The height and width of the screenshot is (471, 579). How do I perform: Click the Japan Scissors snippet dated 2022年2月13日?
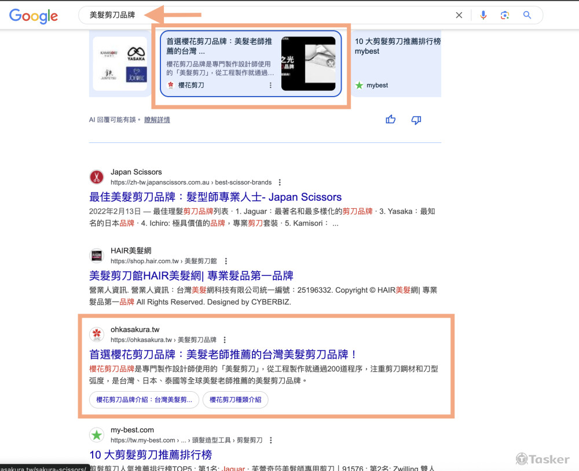[262, 217]
